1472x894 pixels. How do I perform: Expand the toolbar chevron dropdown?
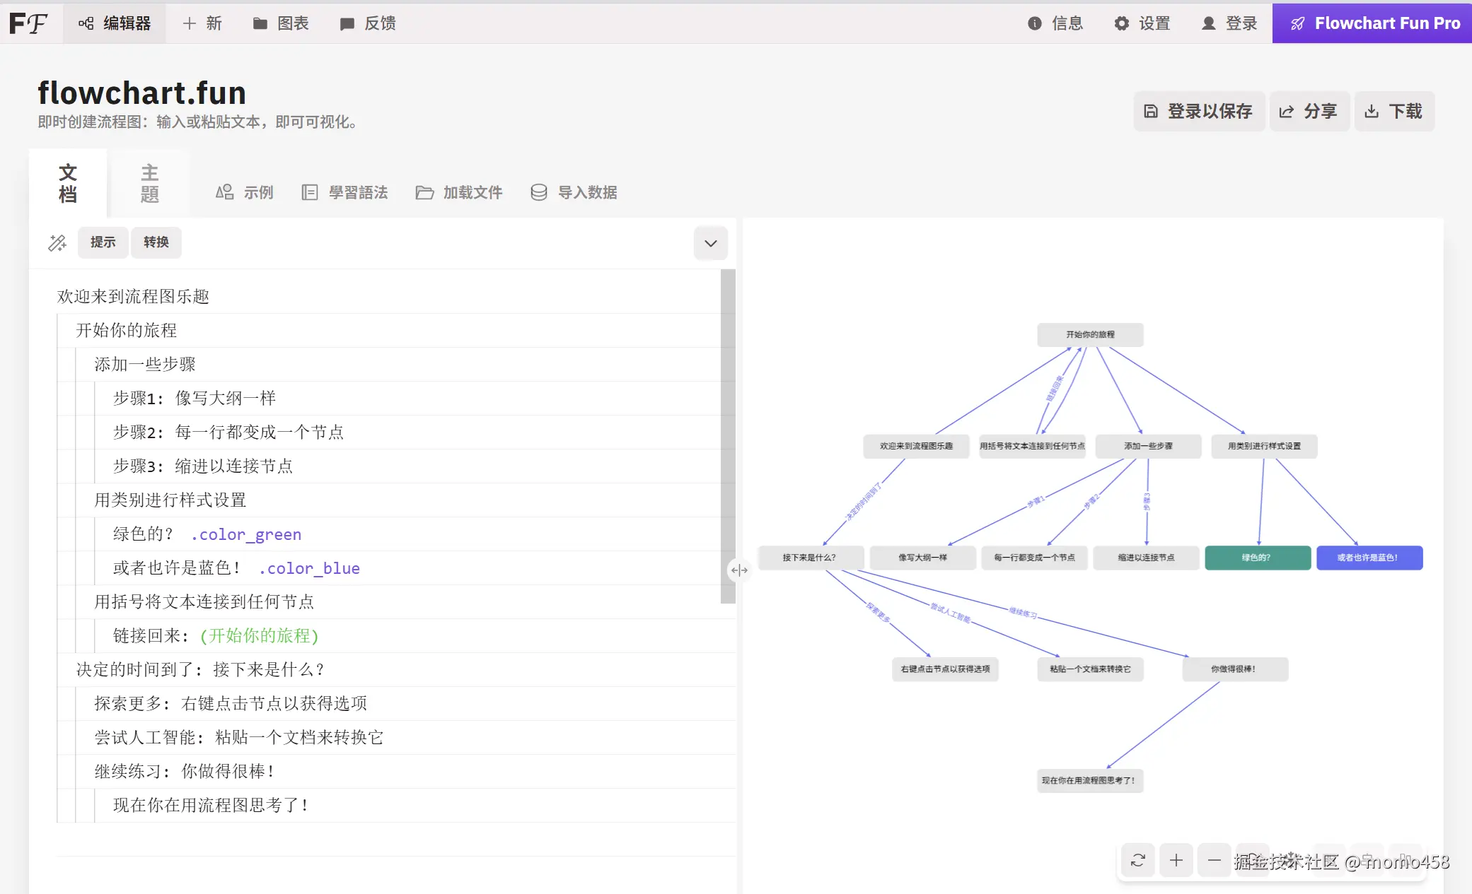pyautogui.click(x=710, y=243)
